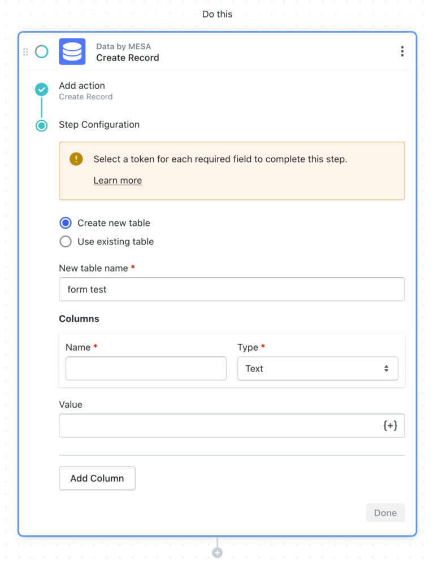Toggle the circle next to the Create Record header
The image size is (434, 563).
(41, 51)
